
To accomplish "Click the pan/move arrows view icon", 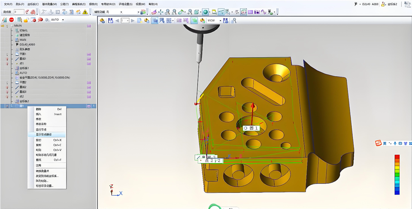I will point(161,12).
